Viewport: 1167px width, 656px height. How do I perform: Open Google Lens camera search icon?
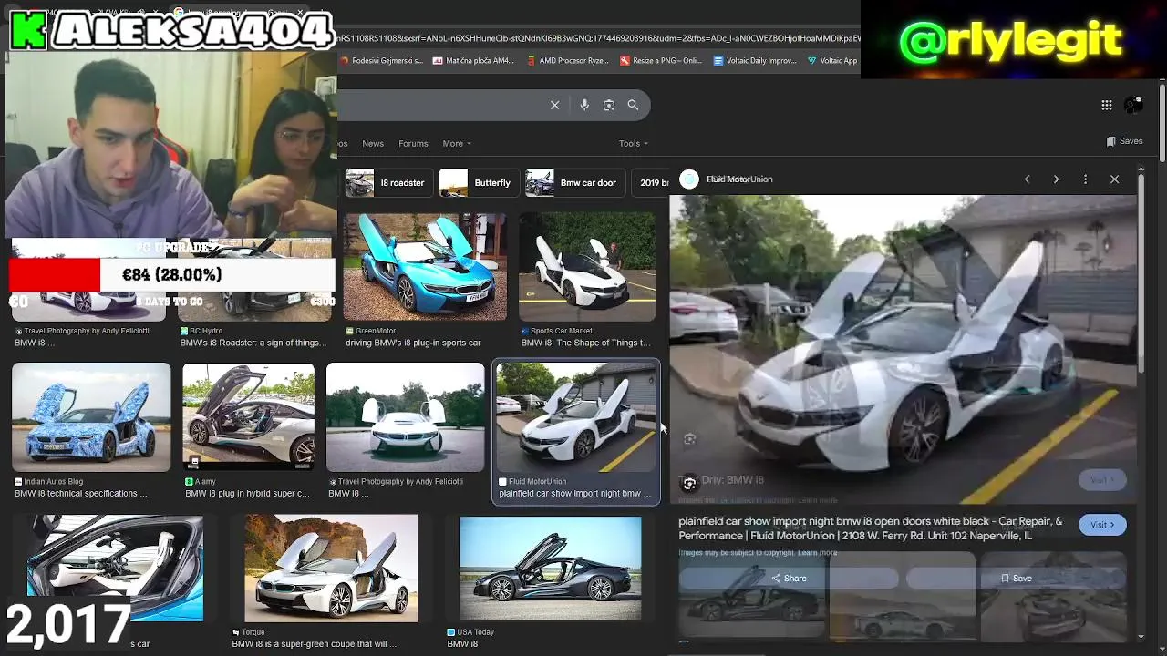(609, 105)
